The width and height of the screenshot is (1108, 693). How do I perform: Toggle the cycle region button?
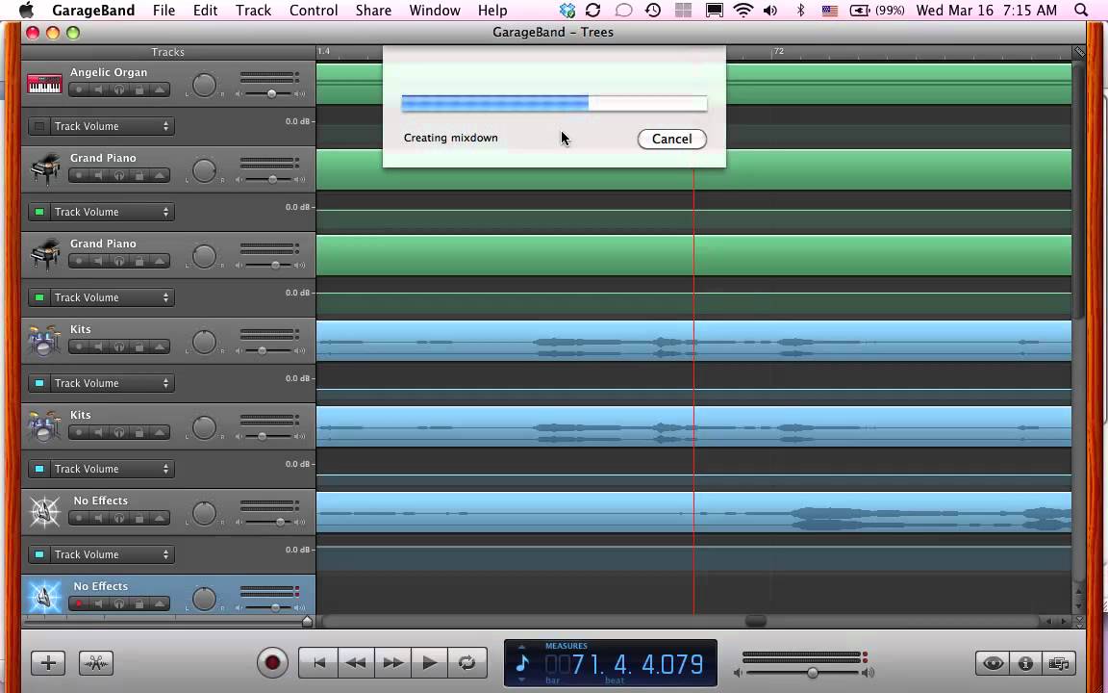467,662
